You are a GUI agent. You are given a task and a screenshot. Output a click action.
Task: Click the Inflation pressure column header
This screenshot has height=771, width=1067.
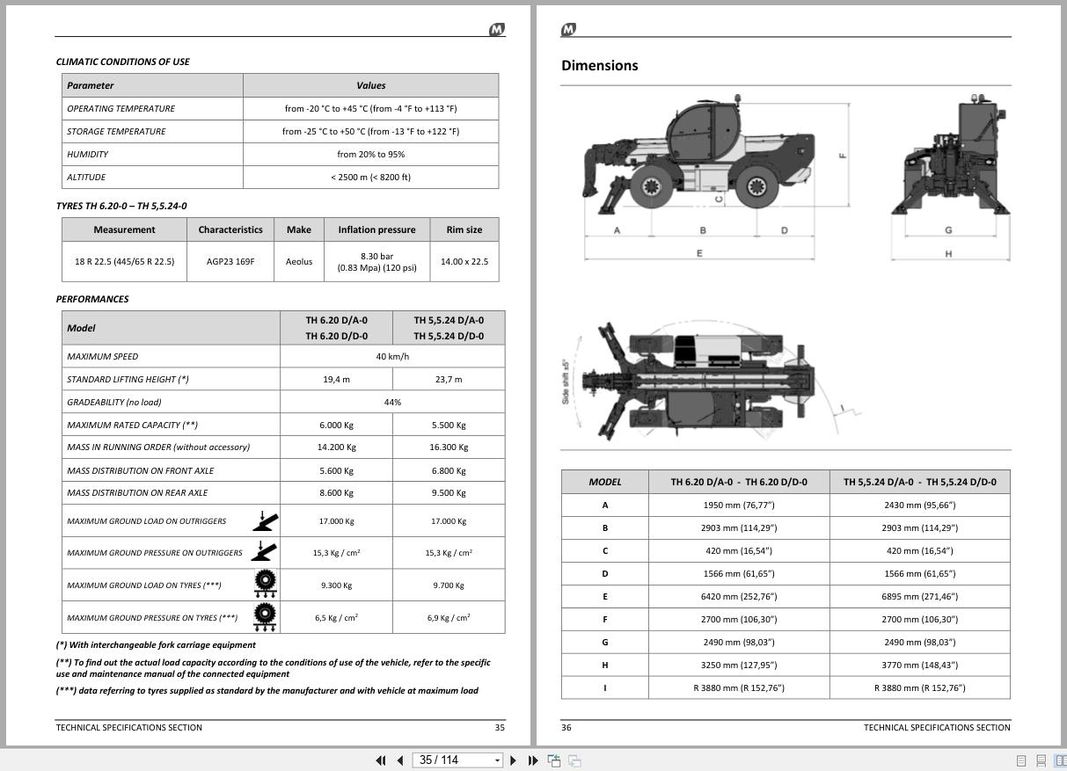coord(376,229)
